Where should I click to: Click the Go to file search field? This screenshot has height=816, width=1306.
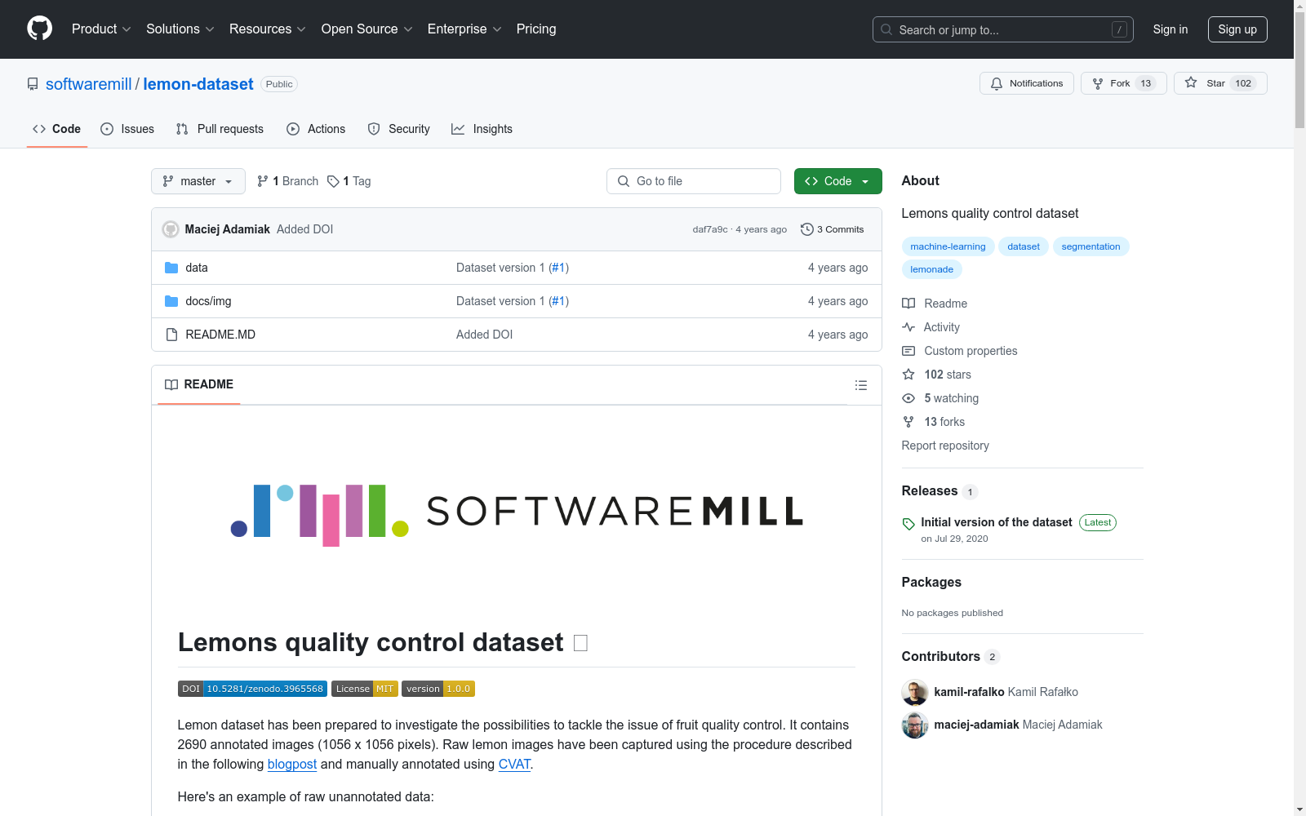point(694,181)
